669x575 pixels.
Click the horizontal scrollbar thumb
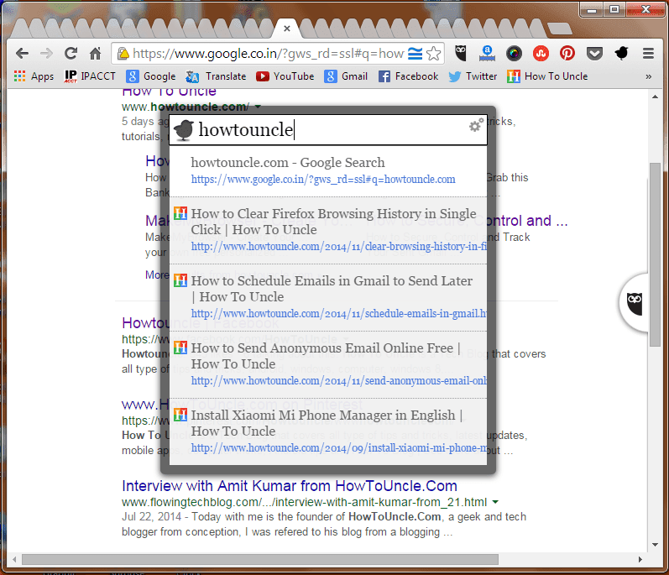point(260,559)
